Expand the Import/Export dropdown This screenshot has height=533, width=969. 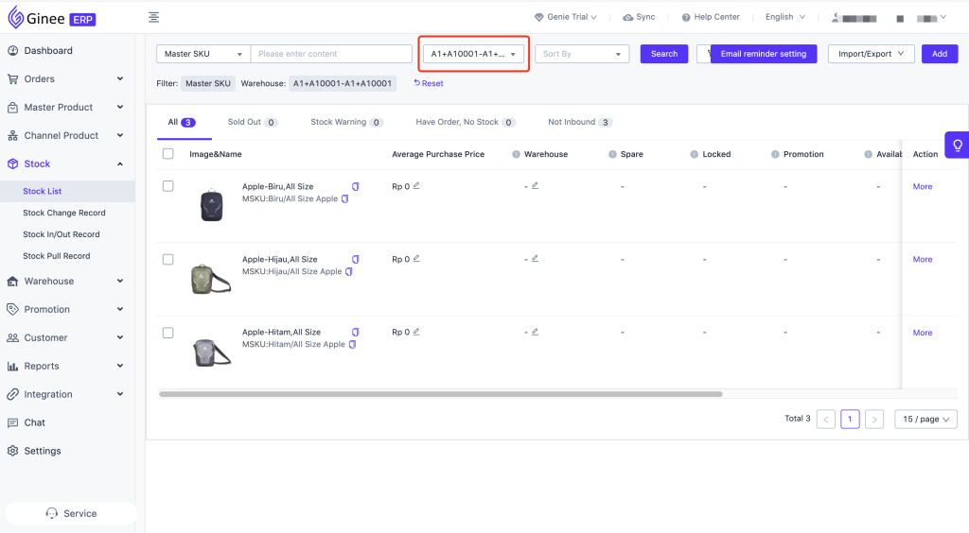(x=871, y=54)
